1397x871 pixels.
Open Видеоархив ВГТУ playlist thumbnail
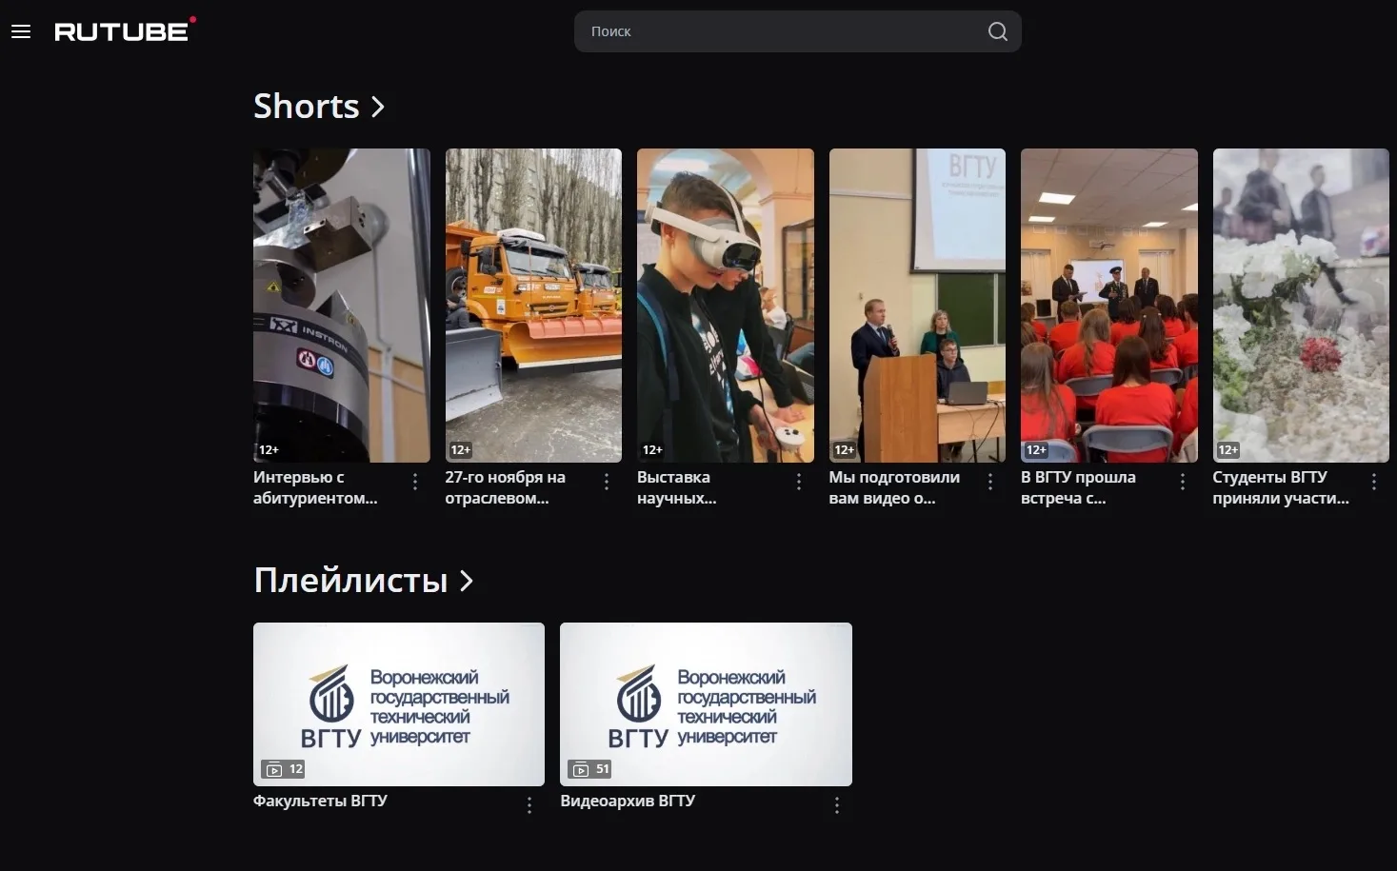[706, 703]
